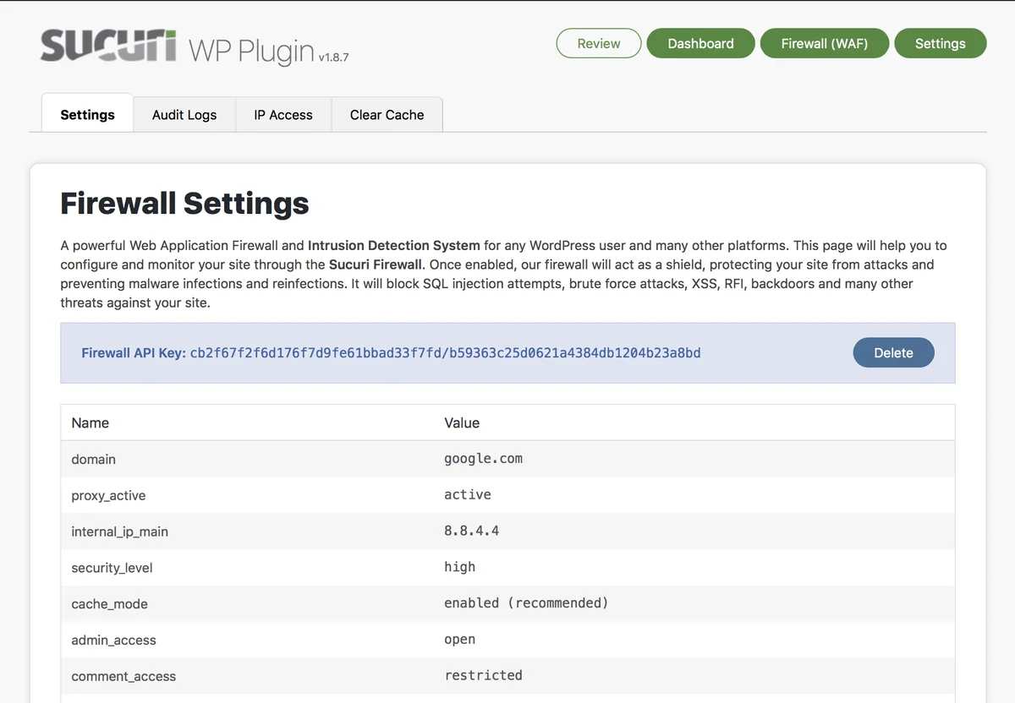This screenshot has width=1015, height=703.
Task: Switch to the Audit Logs tab
Action: 184,114
